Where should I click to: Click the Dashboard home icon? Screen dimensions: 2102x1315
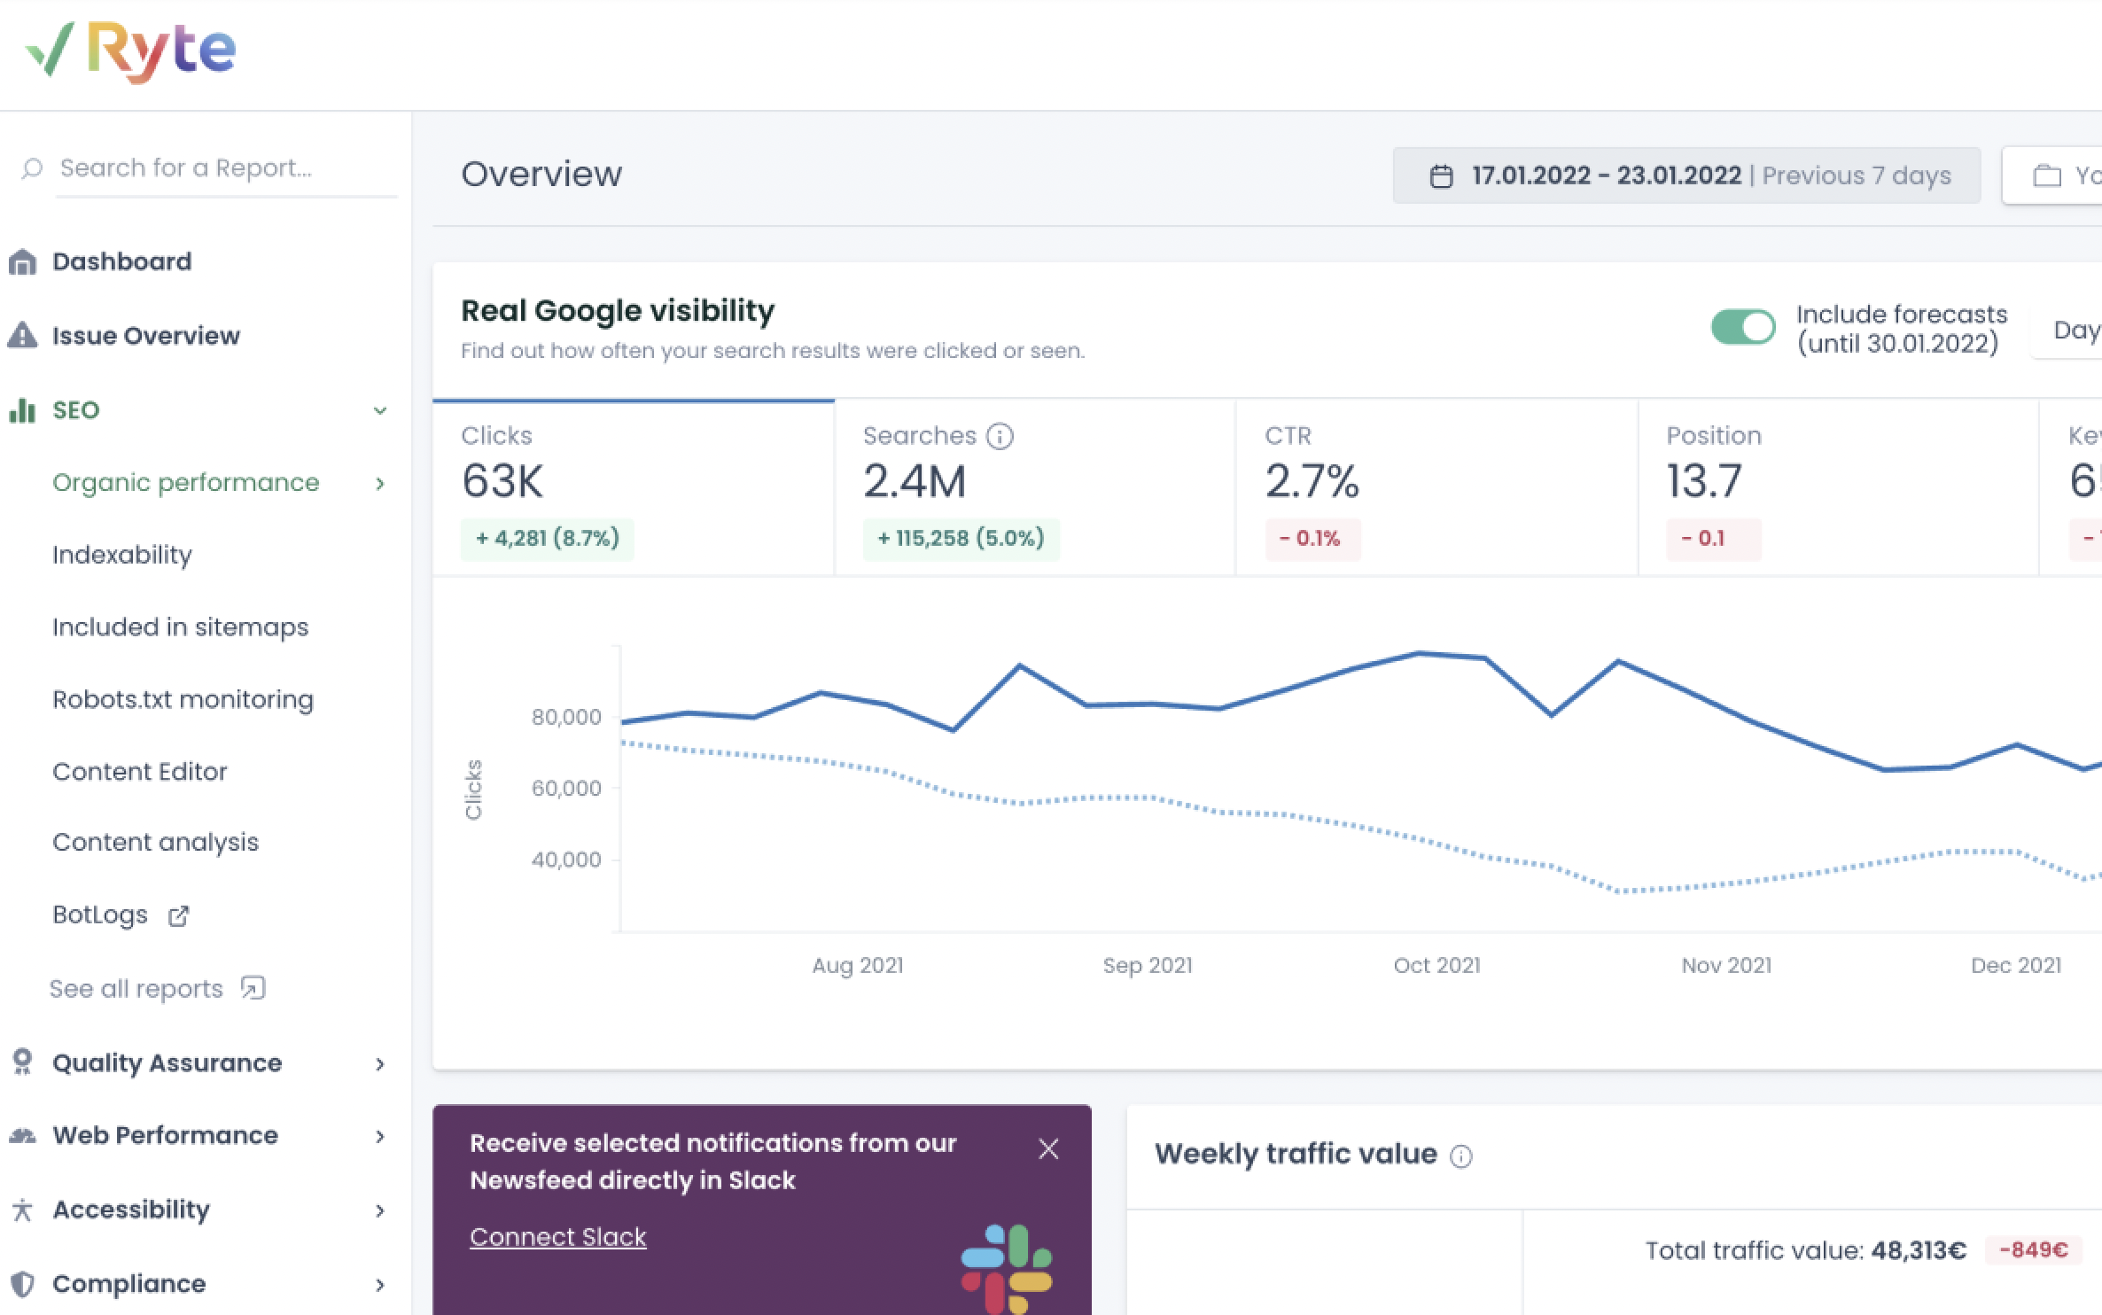coord(23,262)
